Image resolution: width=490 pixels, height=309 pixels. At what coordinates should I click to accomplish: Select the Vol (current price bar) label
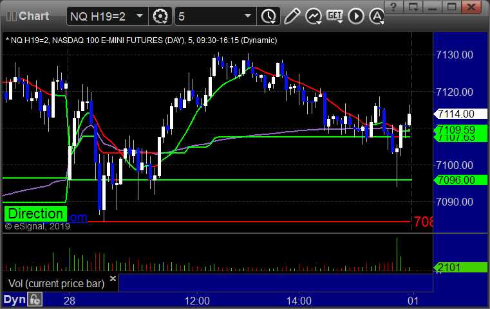(56, 283)
